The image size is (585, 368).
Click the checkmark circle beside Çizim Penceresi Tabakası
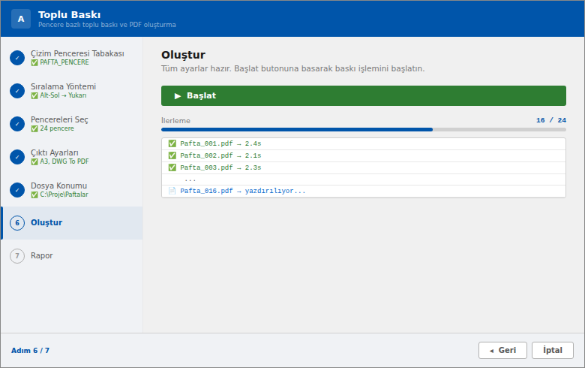coord(17,58)
